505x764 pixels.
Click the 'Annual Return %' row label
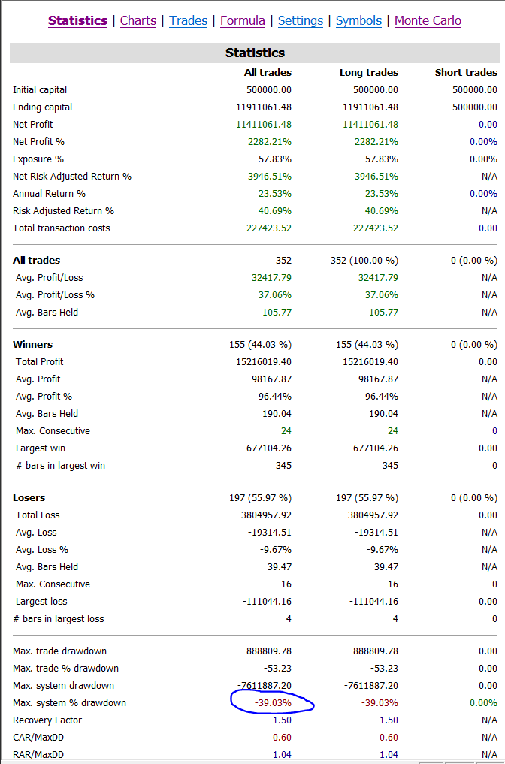click(x=50, y=193)
